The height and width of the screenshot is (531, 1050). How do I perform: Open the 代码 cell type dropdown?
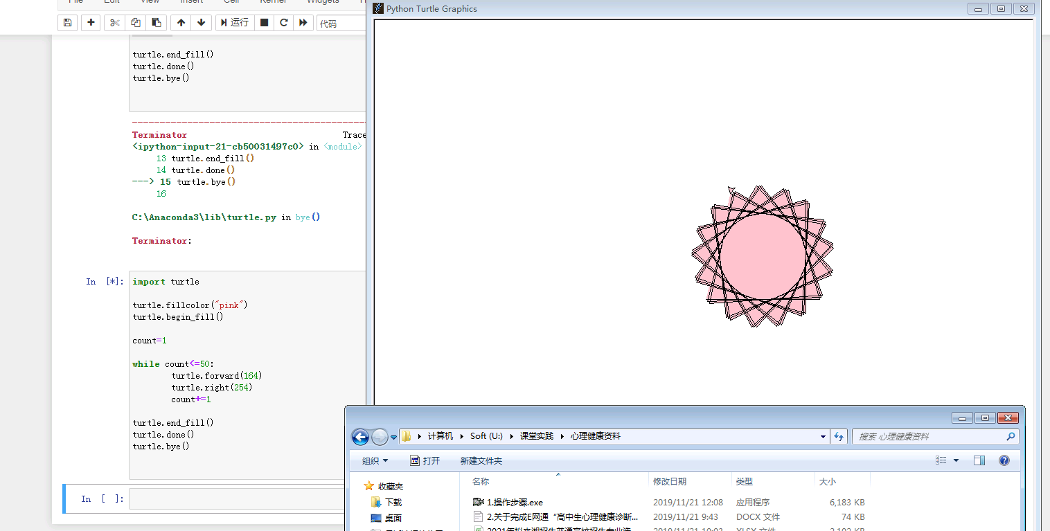[x=340, y=23]
